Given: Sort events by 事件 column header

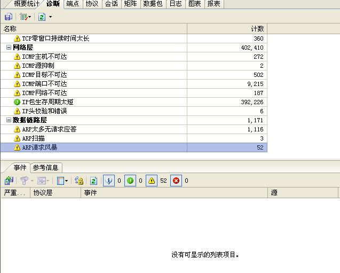Looking at the screenshot, I should (x=175, y=193).
